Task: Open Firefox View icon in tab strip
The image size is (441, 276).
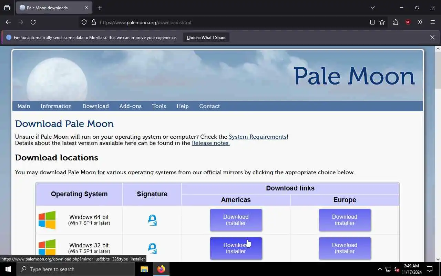Action: [7, 8]
